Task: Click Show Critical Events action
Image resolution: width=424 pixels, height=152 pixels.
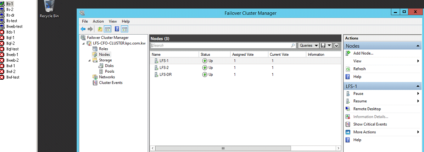Action: 370,124
